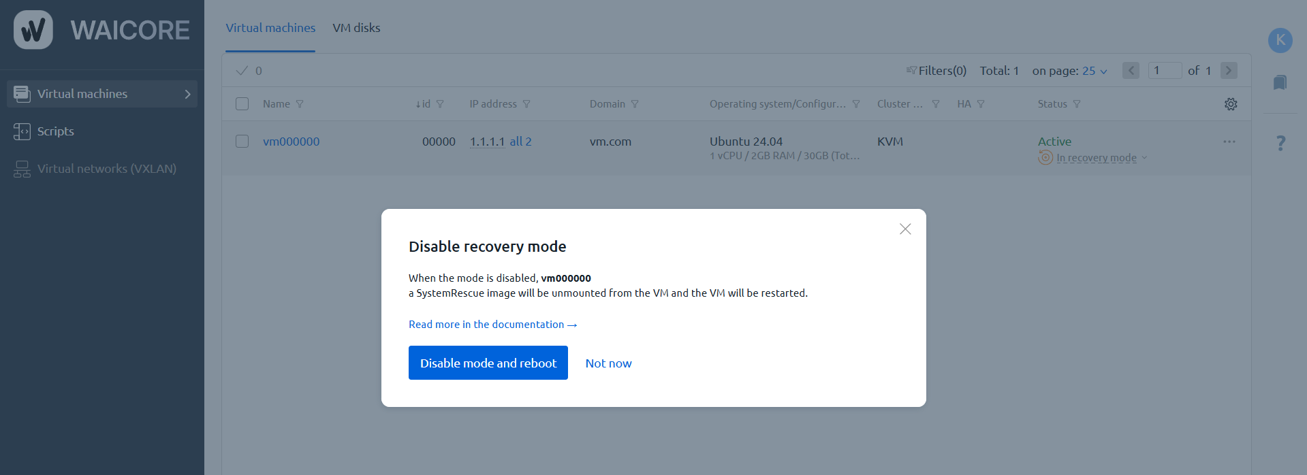The width and height of the screenshot is (1307, 475).
Task: Click the page number input field
Action: coord(1165,70)
